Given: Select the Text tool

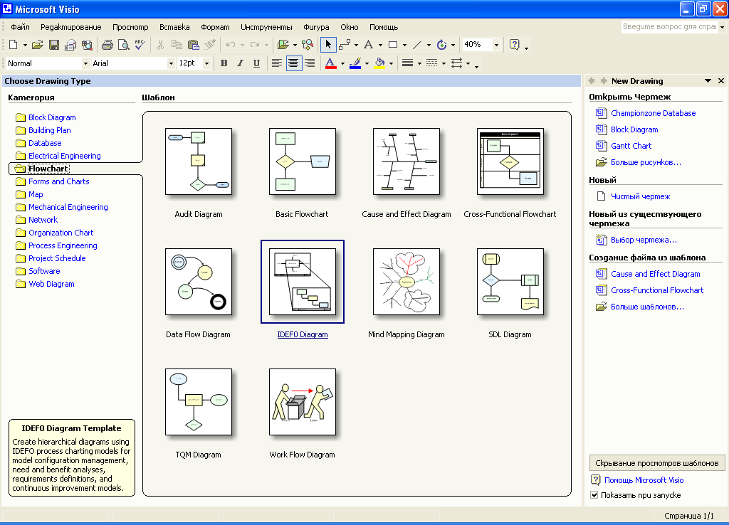Looking at the screenshot, I should click(x=369, y=45).
